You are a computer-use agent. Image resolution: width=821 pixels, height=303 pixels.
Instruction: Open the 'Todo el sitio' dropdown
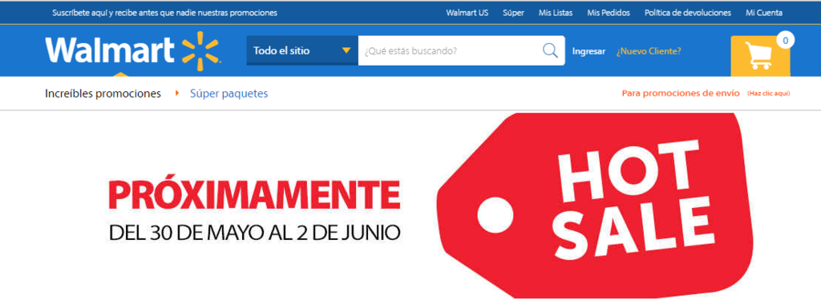click(x=302, y=50)
